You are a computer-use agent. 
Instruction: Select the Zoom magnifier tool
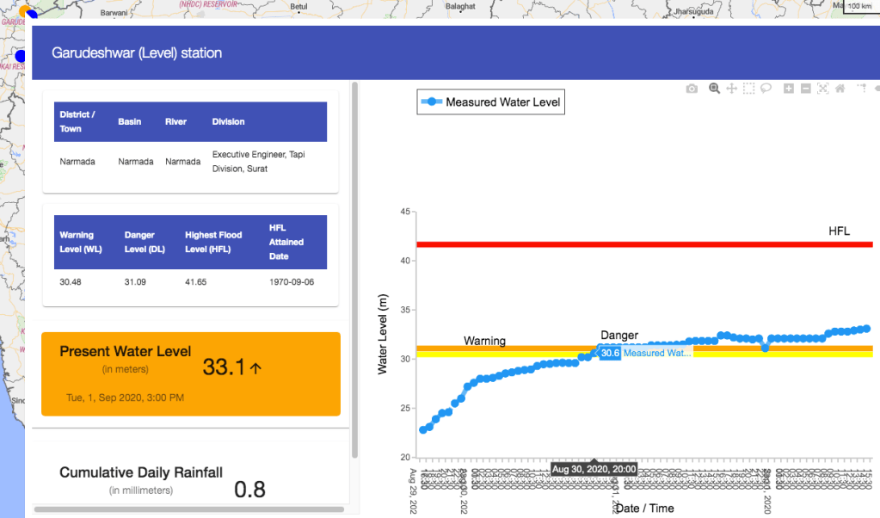(x=714, y=89)
